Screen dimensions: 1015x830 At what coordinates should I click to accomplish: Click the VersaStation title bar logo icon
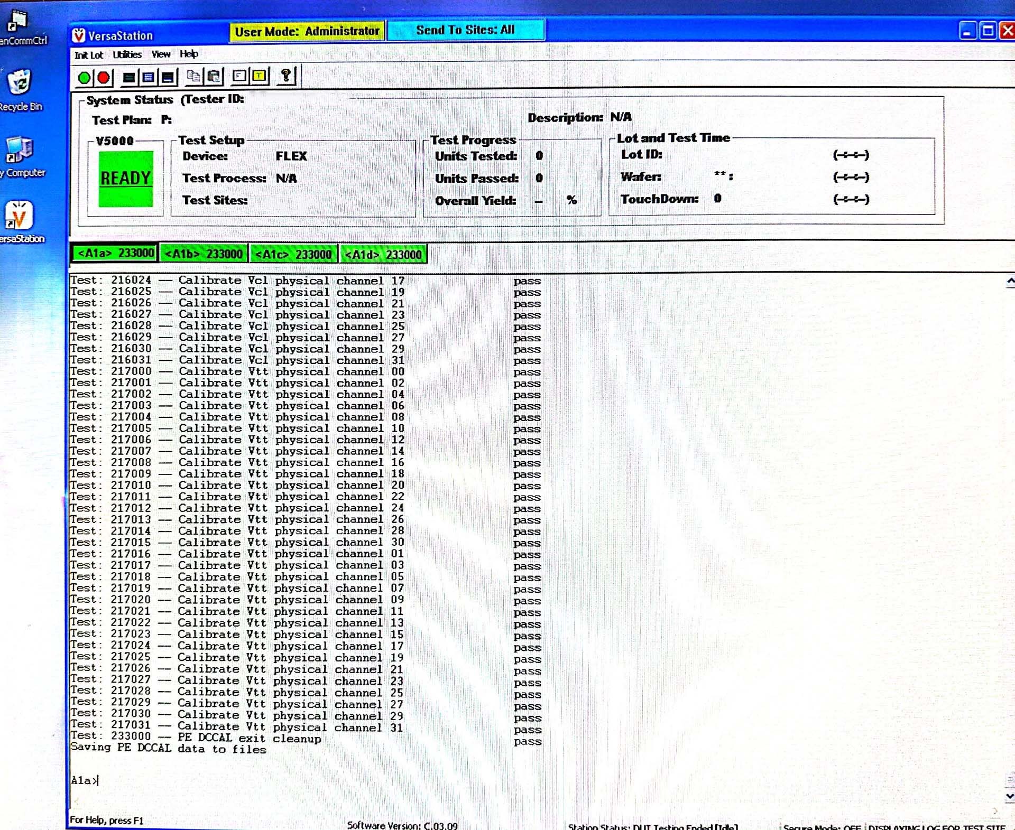[x=79, y=35]
